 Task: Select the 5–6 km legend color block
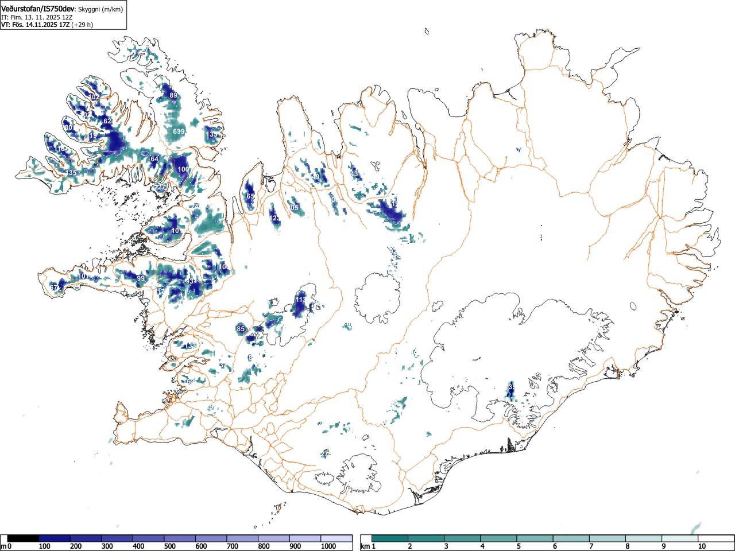coord(535,538)
